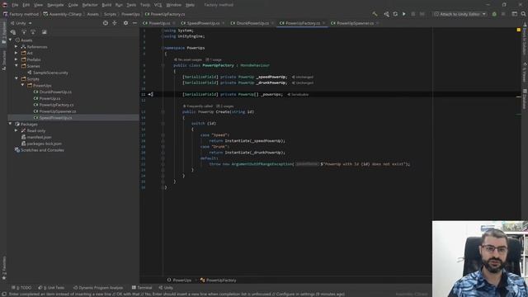
Task: Open the Unity tool window at bottom
Action: pyautogui.click(x=166, y=288)
